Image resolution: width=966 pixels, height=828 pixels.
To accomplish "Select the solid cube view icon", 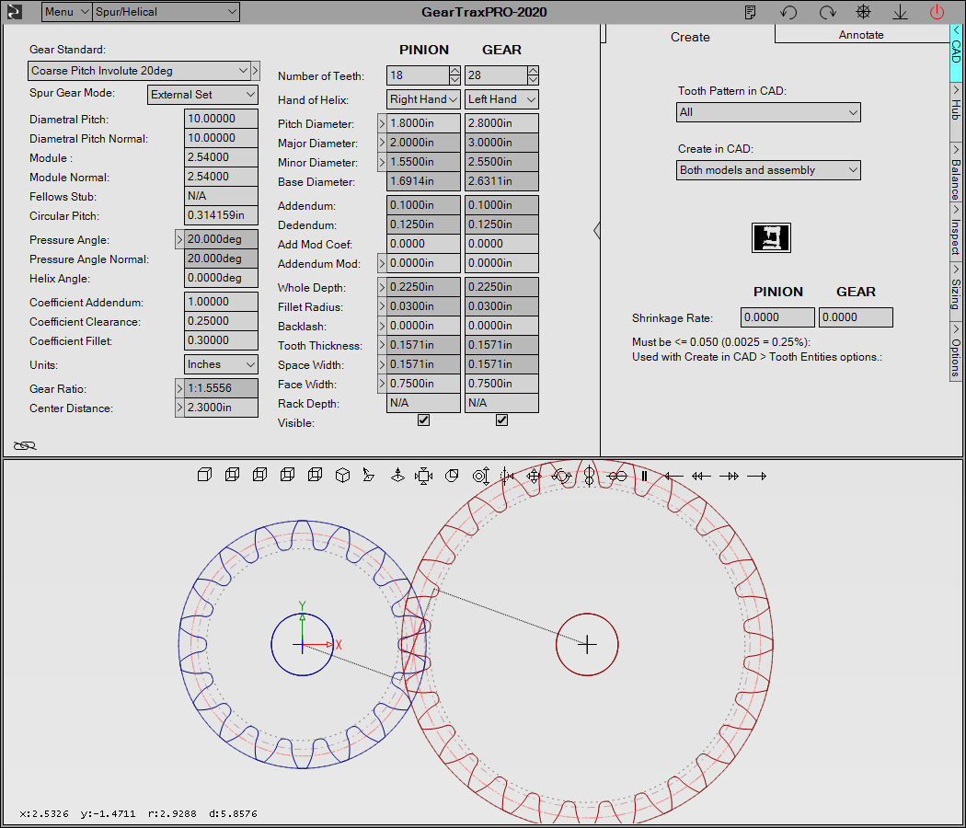I will click(204, 475).
